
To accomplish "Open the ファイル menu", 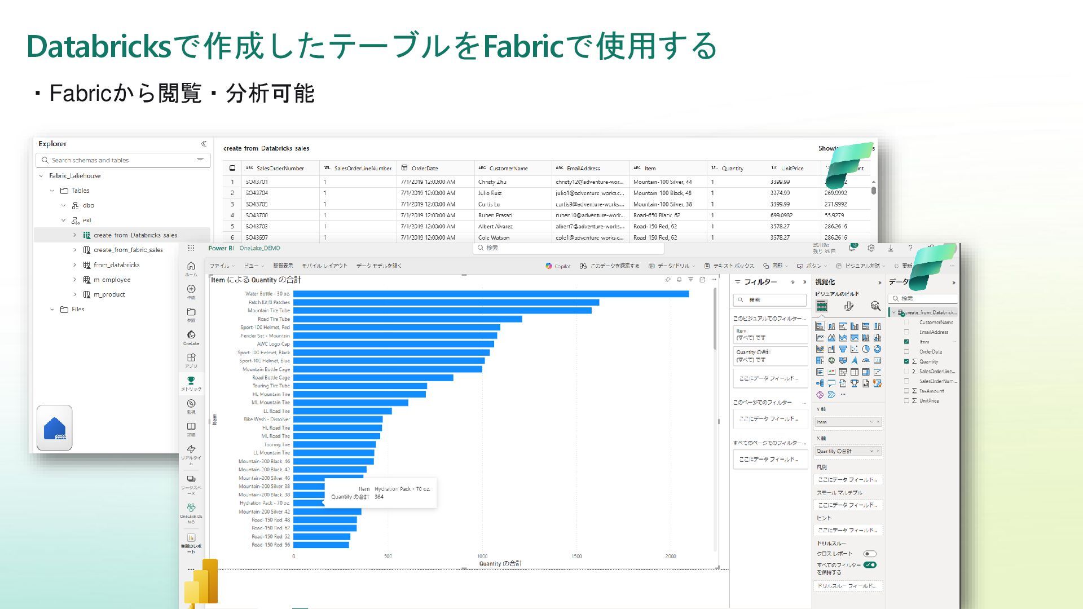I will pyautogui.click(x=219, y=266).
